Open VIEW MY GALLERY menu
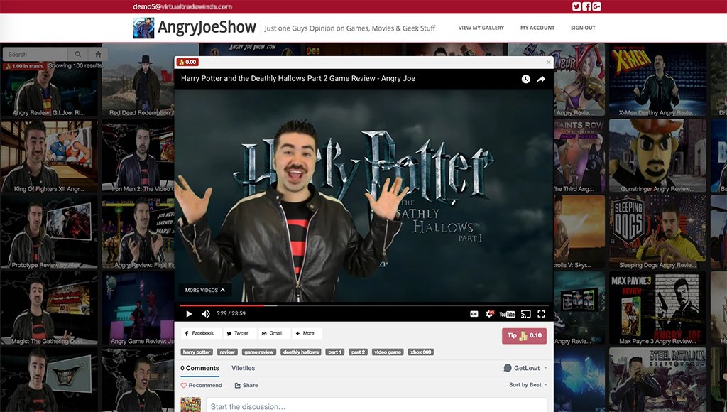 coord(481,28)
